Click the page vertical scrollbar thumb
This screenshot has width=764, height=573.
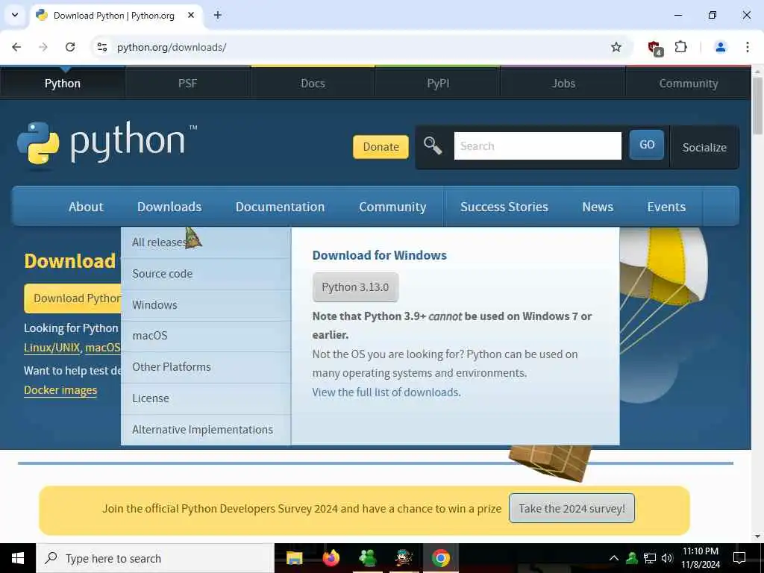[757, 104]
